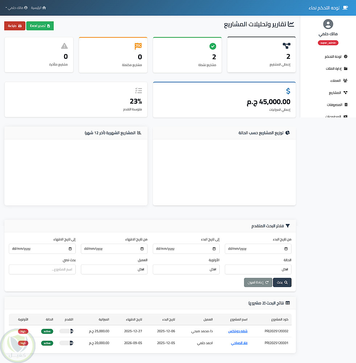The image size is (356, 363).
Task: Click end date 2026-09-05
Action: click(x=133, y=343)
